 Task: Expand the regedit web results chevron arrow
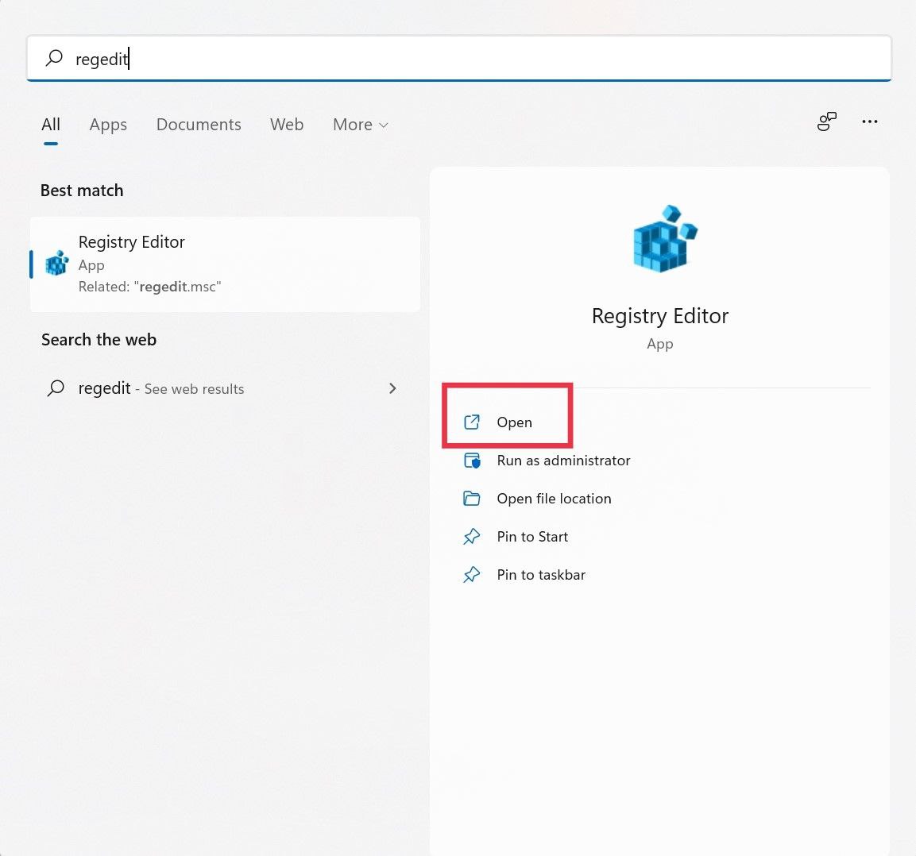click(x=392, y=388)
